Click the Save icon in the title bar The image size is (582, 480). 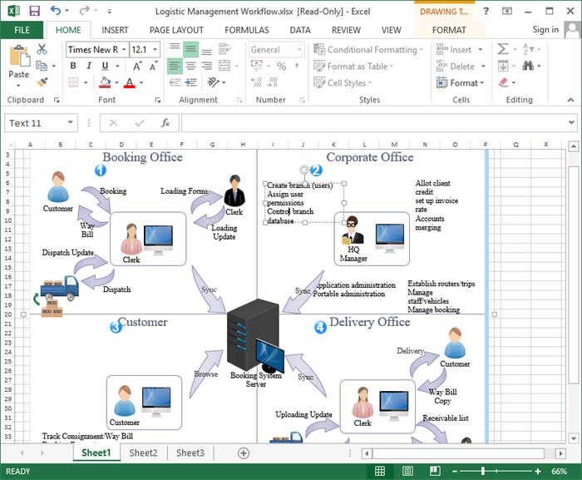coord(34,11)
